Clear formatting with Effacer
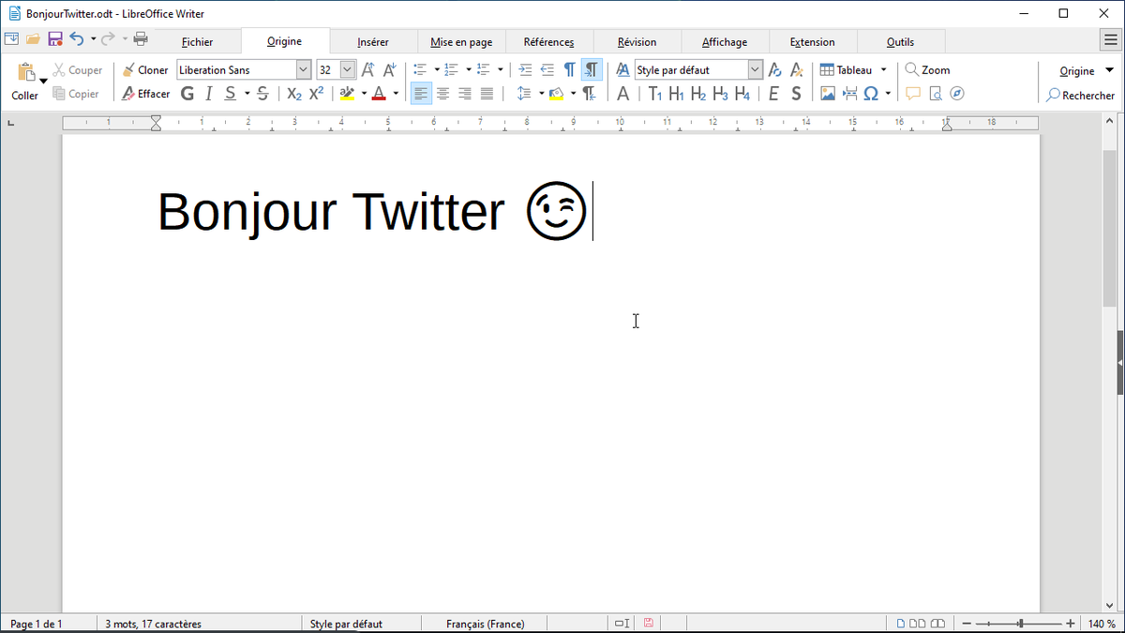This screenshot has width=1125, height=633. [x=145, y=94]
